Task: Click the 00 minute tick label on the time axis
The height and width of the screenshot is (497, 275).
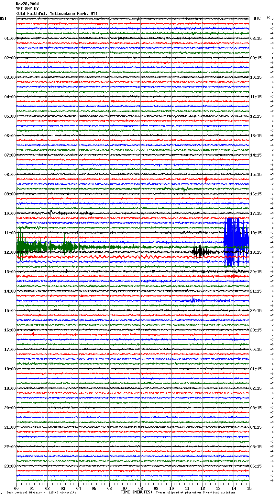Action: pos(16,488)
